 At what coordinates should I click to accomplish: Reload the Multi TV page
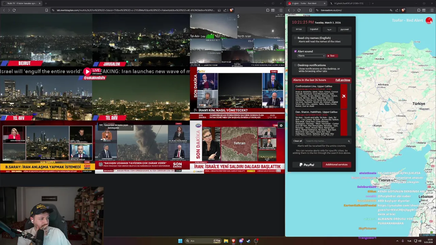coord(14,10)
